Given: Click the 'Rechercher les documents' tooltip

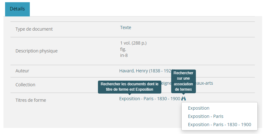Looking at the screenshot, I should (129, 87).
